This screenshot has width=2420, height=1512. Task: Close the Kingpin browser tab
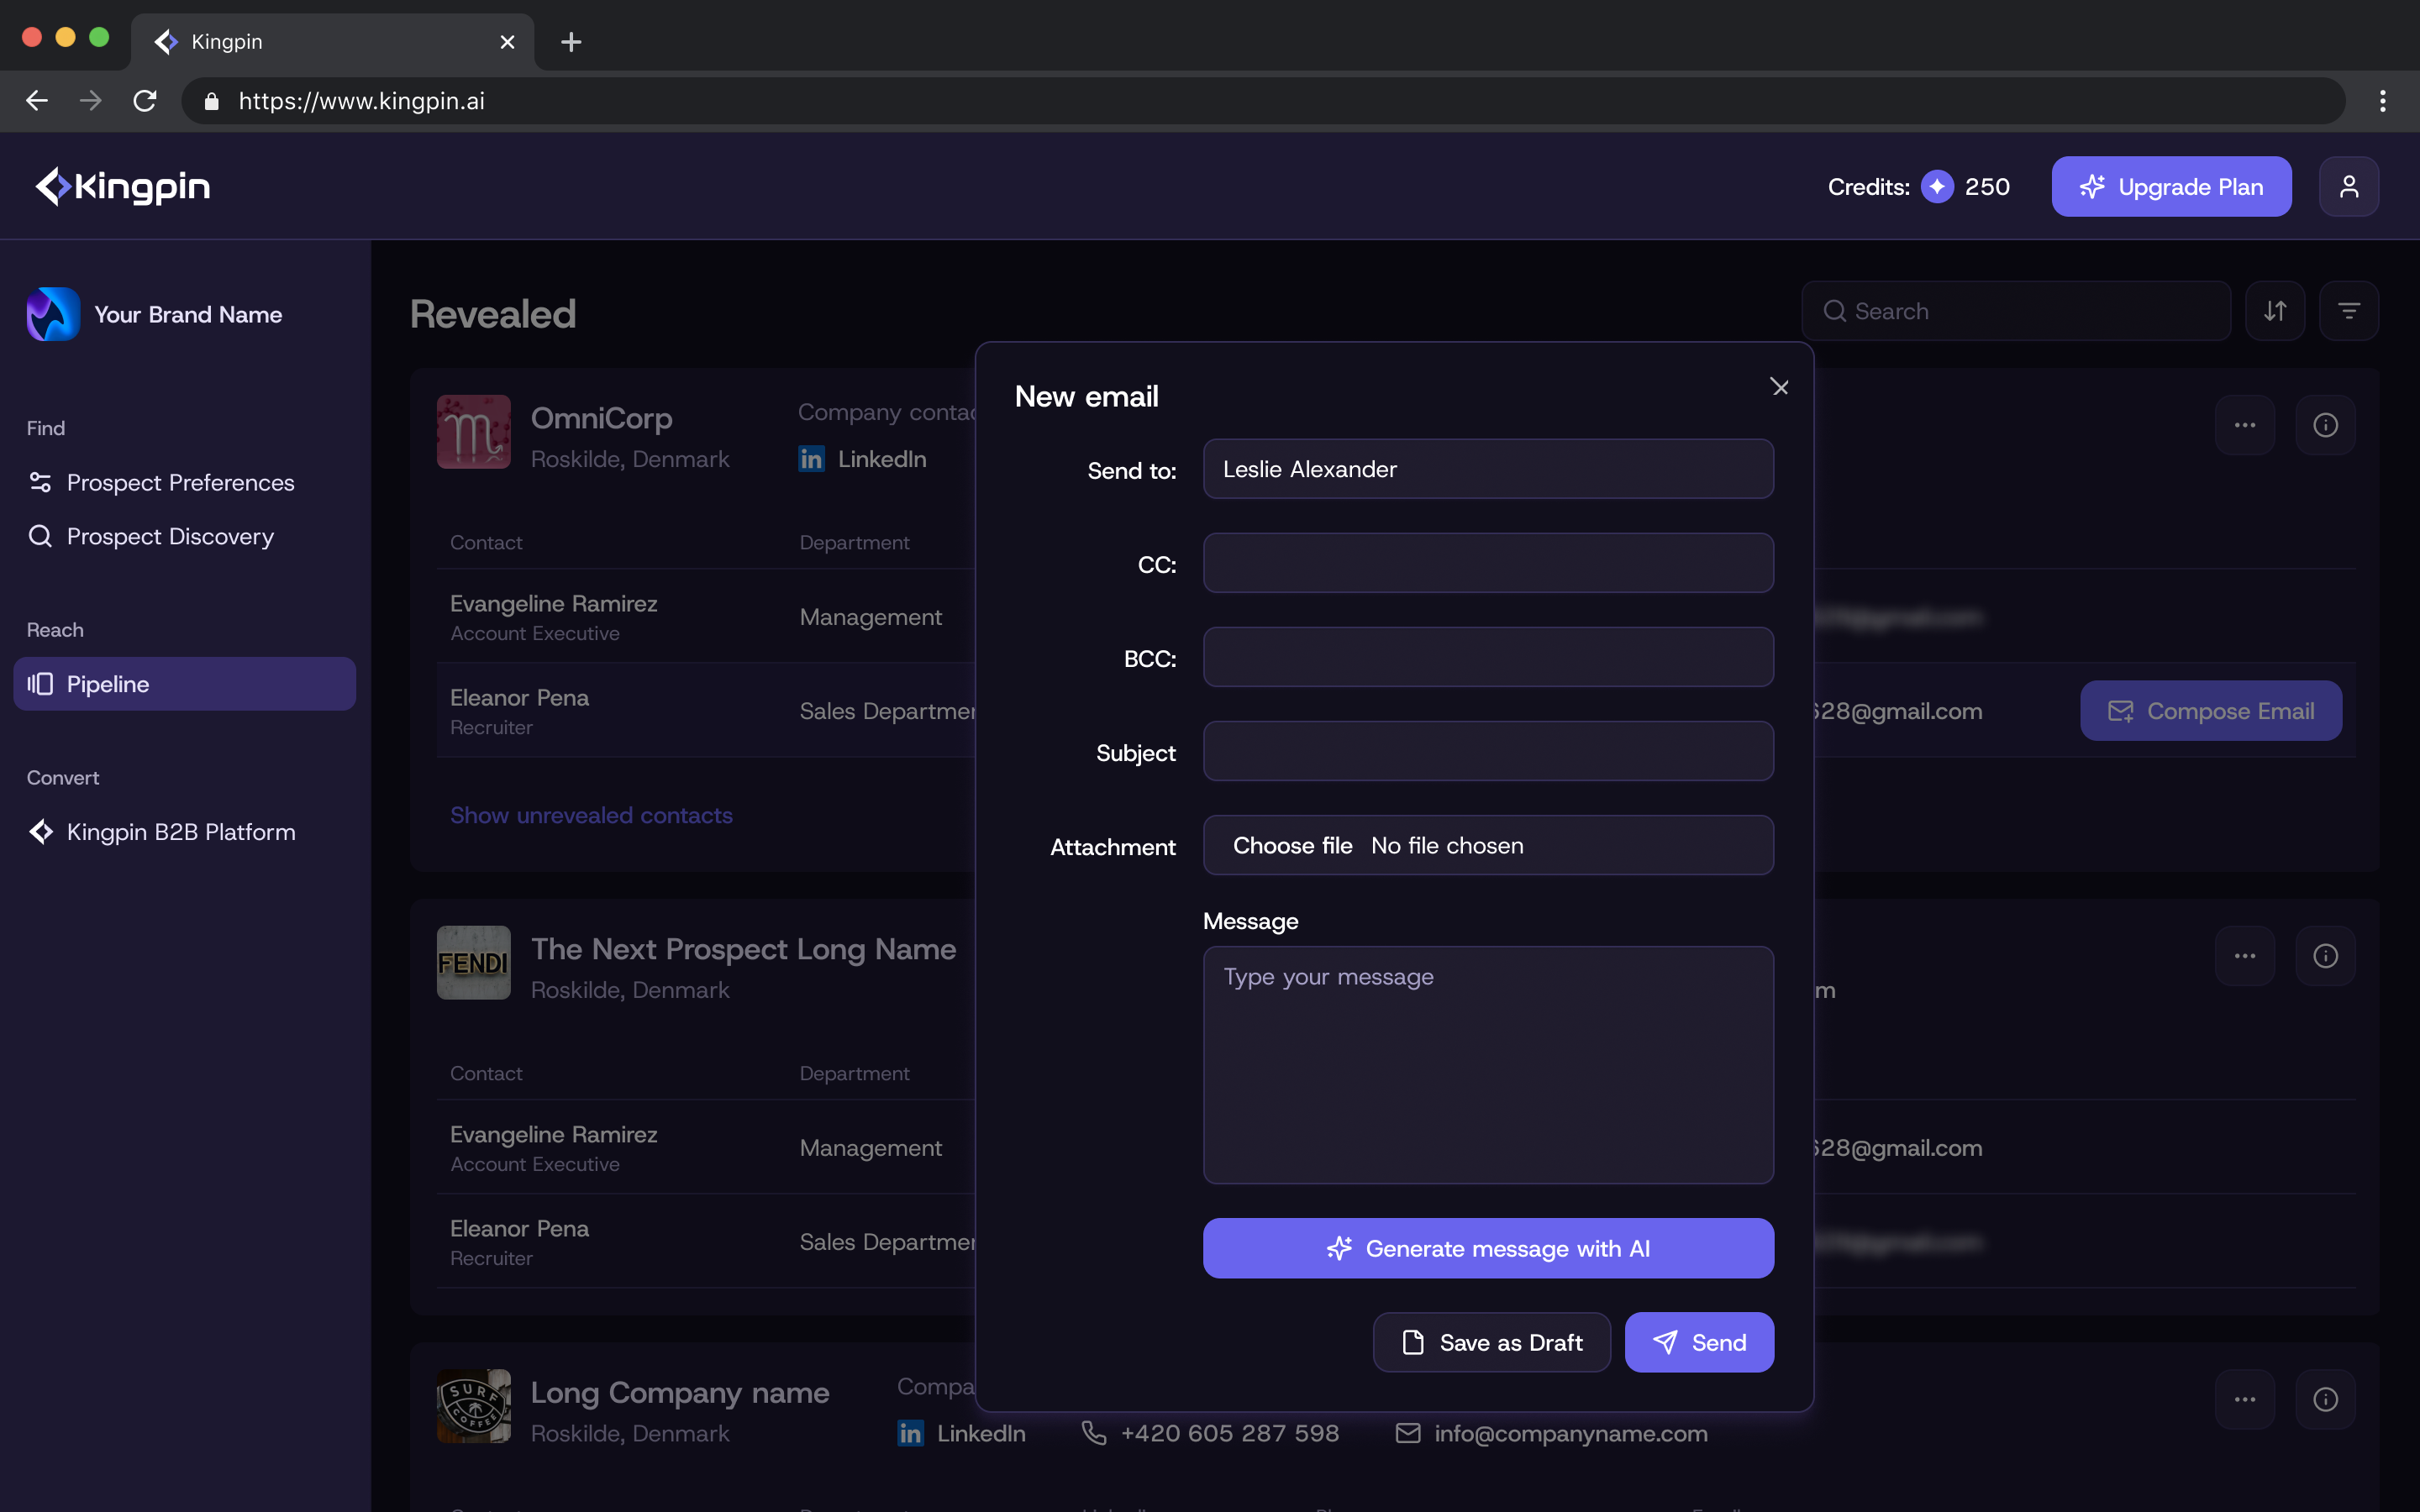coord(507,42)
